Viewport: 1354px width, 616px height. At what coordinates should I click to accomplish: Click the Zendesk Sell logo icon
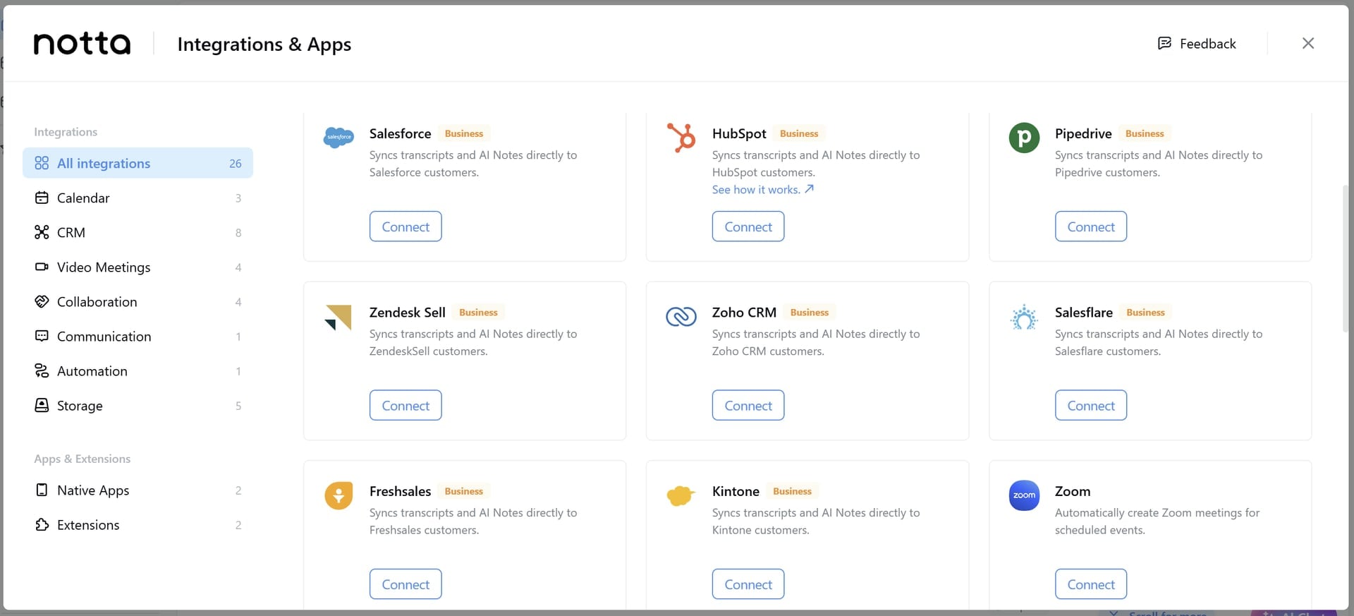click(x=338, y=317)
